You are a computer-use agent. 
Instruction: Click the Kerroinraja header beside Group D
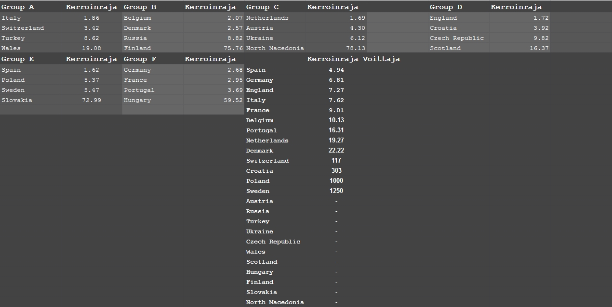516,7
